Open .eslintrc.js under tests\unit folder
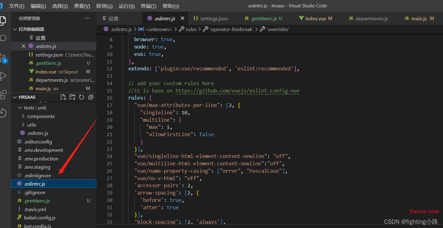 coord(54,133)
